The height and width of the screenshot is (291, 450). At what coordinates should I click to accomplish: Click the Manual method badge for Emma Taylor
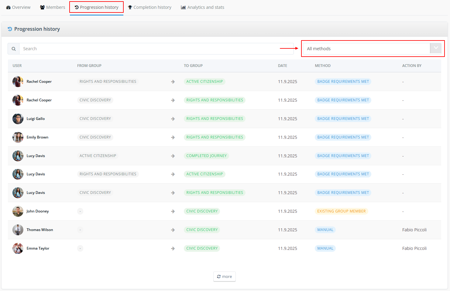(x=325, y=248)
